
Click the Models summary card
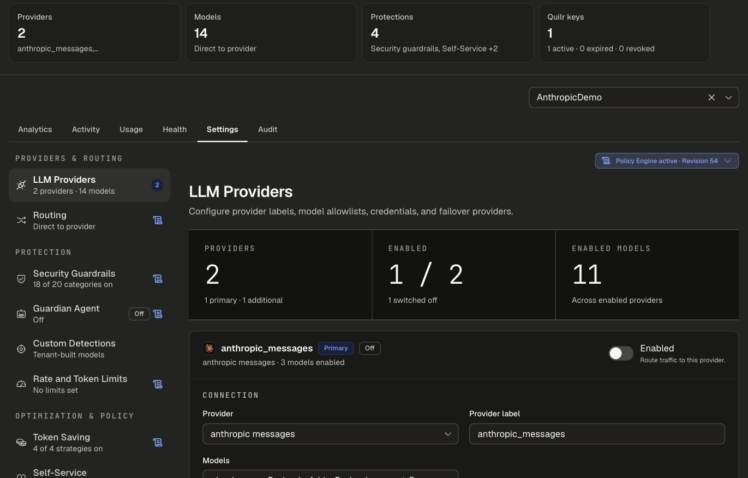(271, 33)
